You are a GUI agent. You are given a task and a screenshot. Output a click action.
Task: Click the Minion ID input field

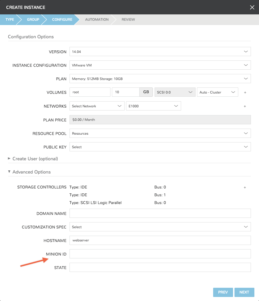160,254
